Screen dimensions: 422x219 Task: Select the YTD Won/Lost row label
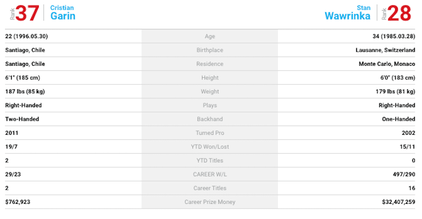tap(210, 147)
